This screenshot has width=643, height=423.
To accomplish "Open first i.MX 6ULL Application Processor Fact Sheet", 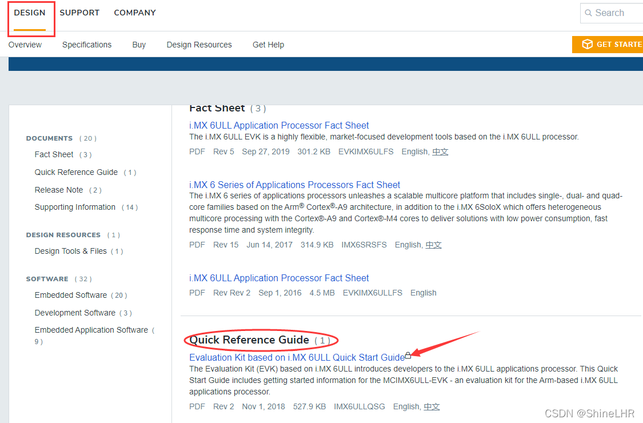I will 279,125.
